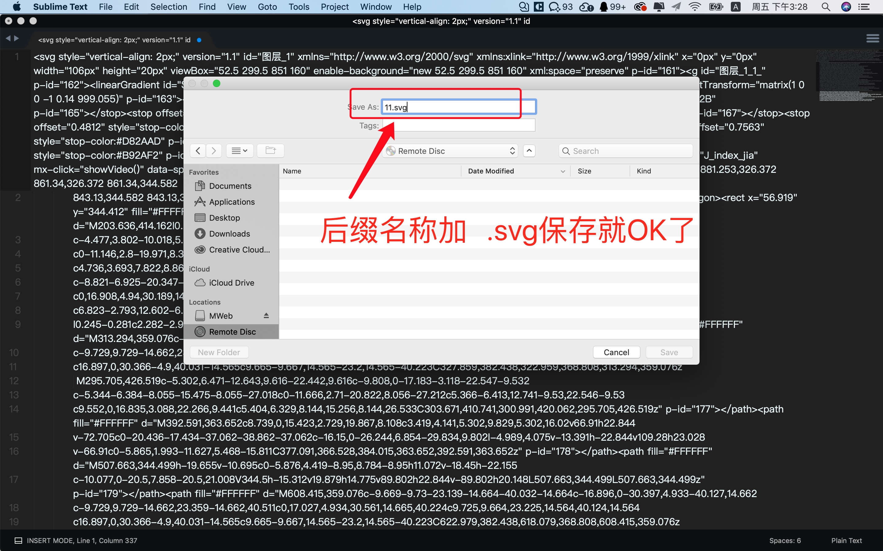Open the Selection menu

[169, 7]
